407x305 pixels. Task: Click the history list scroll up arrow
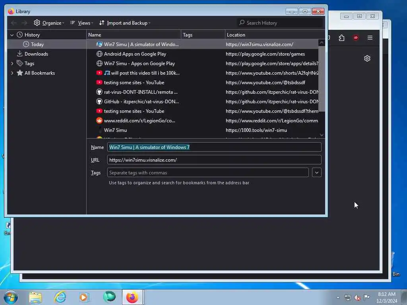coord(322,42)
